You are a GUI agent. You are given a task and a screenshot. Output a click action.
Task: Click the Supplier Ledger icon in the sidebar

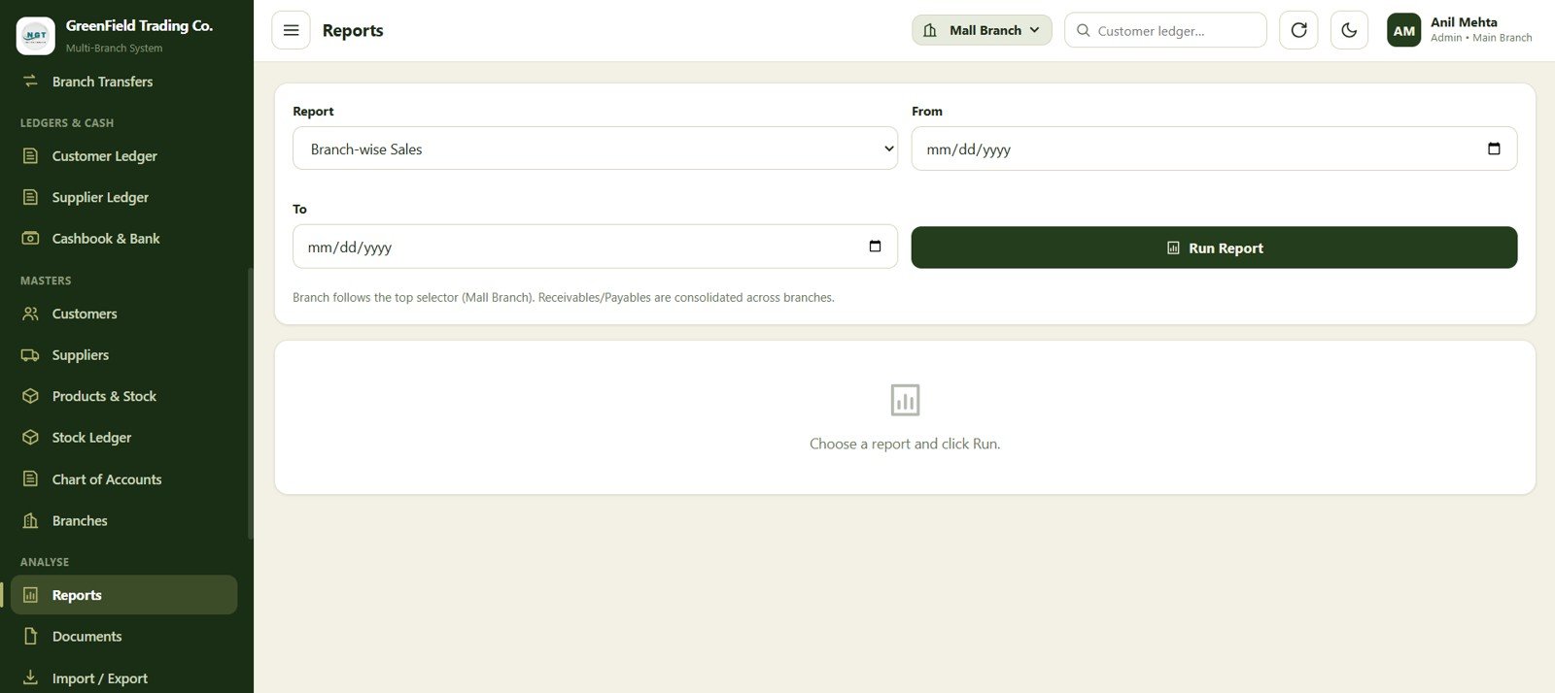coord(31,197)
